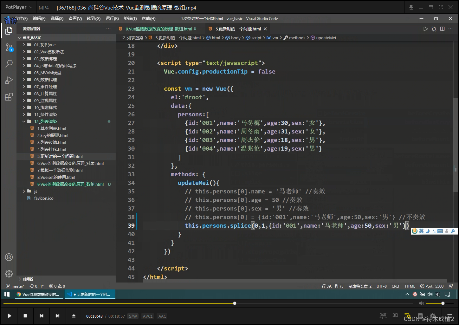Open errors and warnings count in status bar
The width and height of the screenshot is (459, 325).
(57, 286)
